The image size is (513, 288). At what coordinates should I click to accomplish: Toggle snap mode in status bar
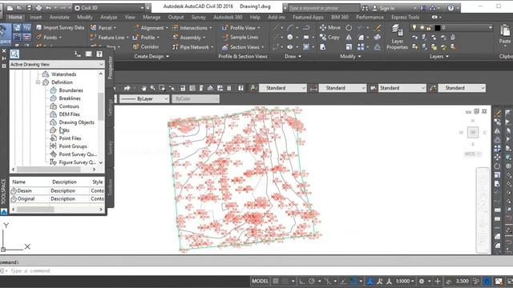click(x=285, y=281)
